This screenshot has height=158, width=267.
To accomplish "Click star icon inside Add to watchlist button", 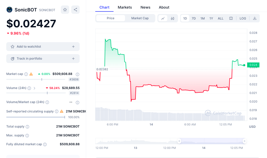I will coord(13,47).
